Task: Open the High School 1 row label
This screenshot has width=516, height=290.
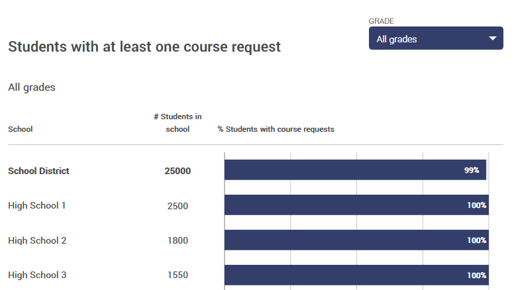Action: pos(37,206)
